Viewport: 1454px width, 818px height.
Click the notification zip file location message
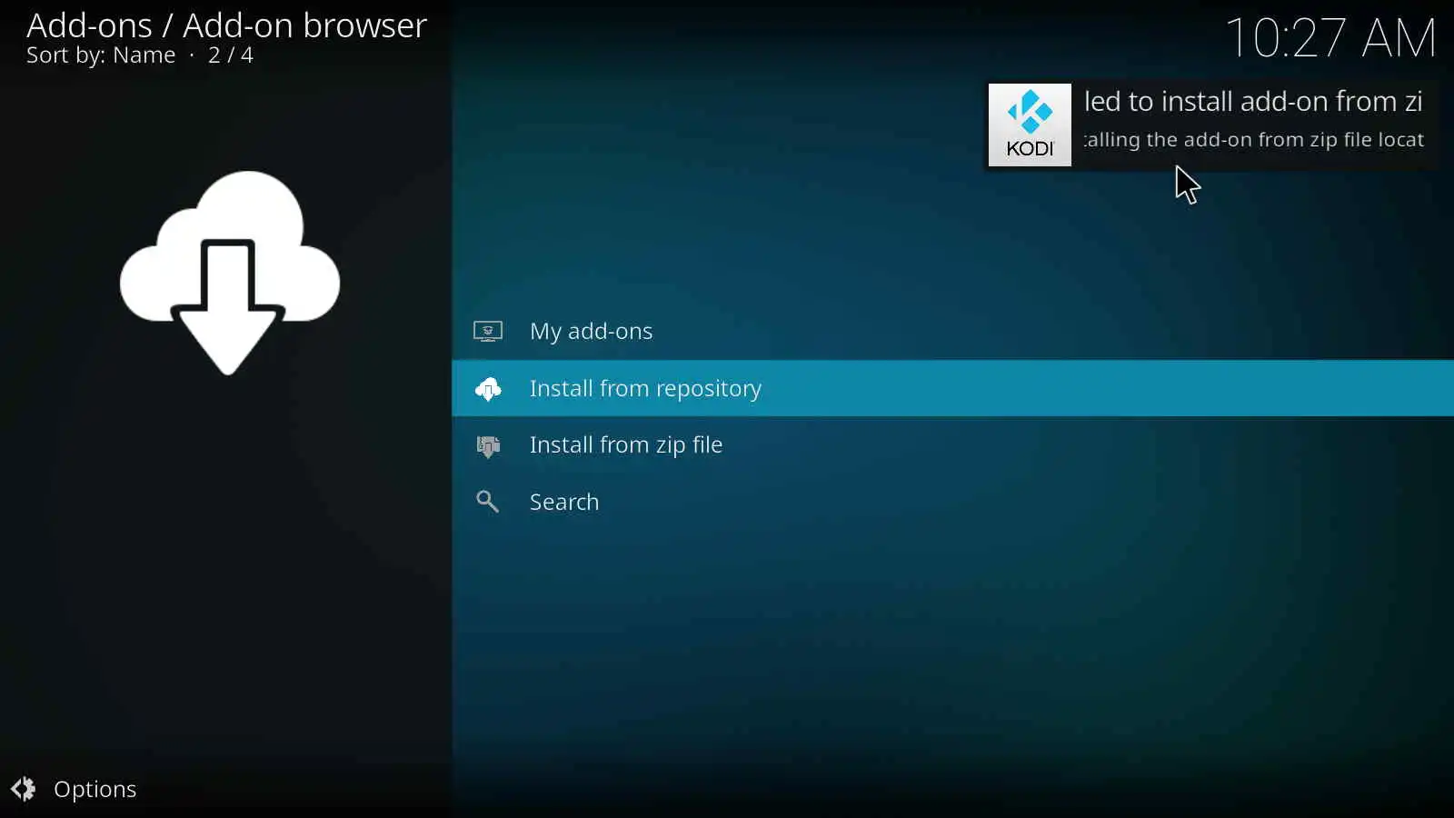click(1254, 140)
